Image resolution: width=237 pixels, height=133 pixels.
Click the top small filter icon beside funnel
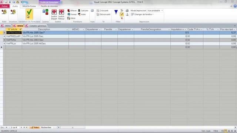[122, 10]
